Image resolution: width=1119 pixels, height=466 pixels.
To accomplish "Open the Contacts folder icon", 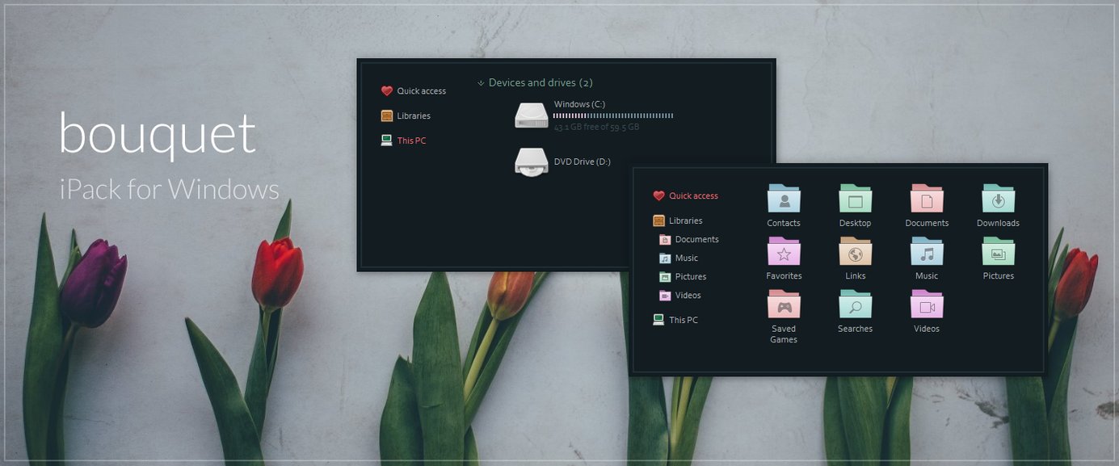I will point(784,199).
